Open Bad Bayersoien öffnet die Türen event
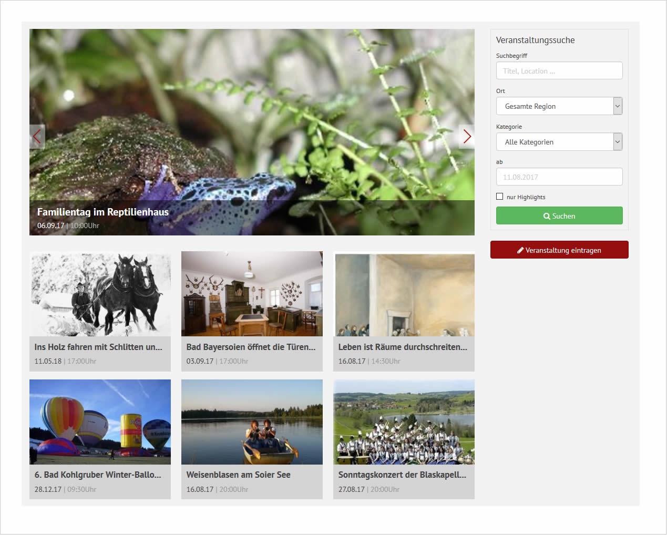 (251, 347)
